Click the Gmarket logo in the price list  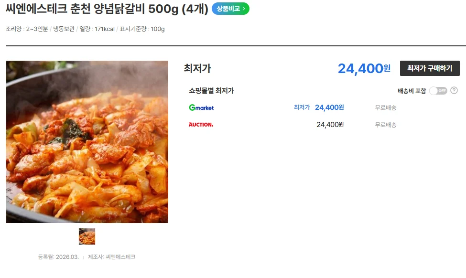[x=201, y=108]
